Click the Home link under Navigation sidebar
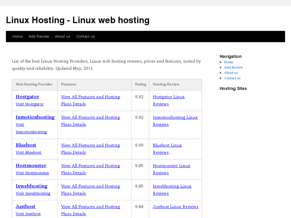Screen dimensions: 291x218 click(x=229, y=62)
